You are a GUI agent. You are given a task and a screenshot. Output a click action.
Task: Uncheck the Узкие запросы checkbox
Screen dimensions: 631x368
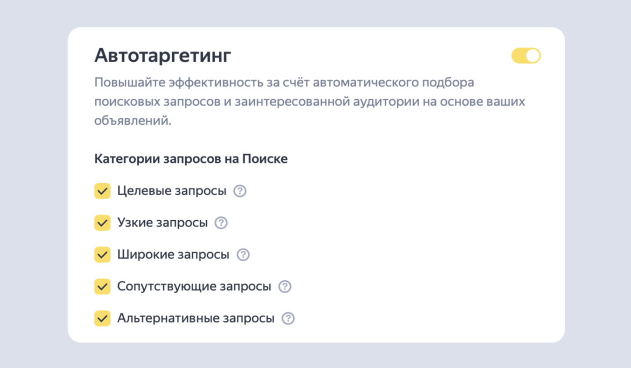click(x=102, y=223)
